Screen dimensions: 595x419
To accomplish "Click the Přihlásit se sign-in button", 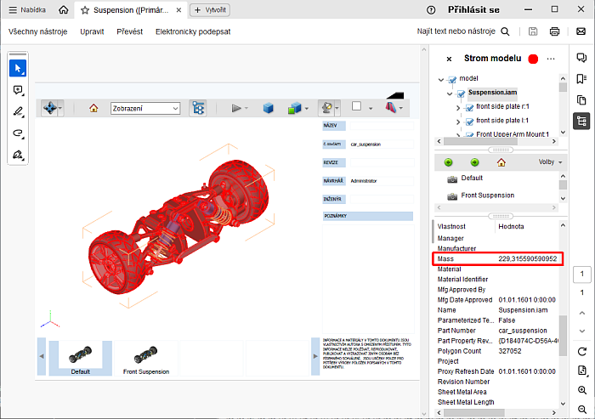I will [x=481, y=10].
